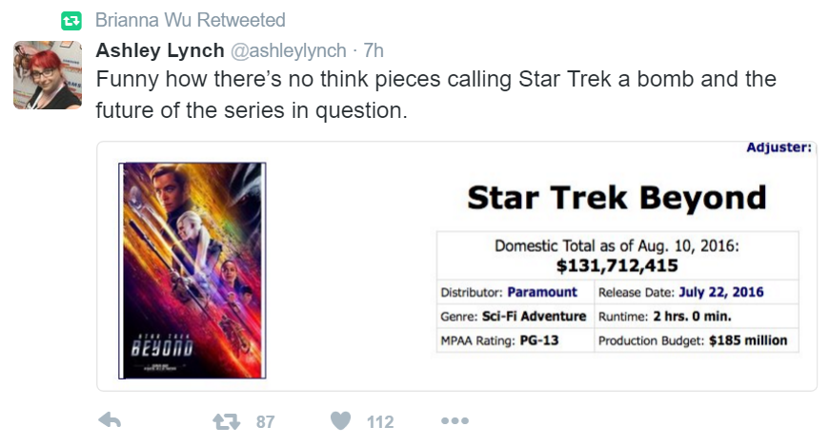This screenshot has height=446, width=829.
Task: View the 112 likes count
Action: [380, 421]
